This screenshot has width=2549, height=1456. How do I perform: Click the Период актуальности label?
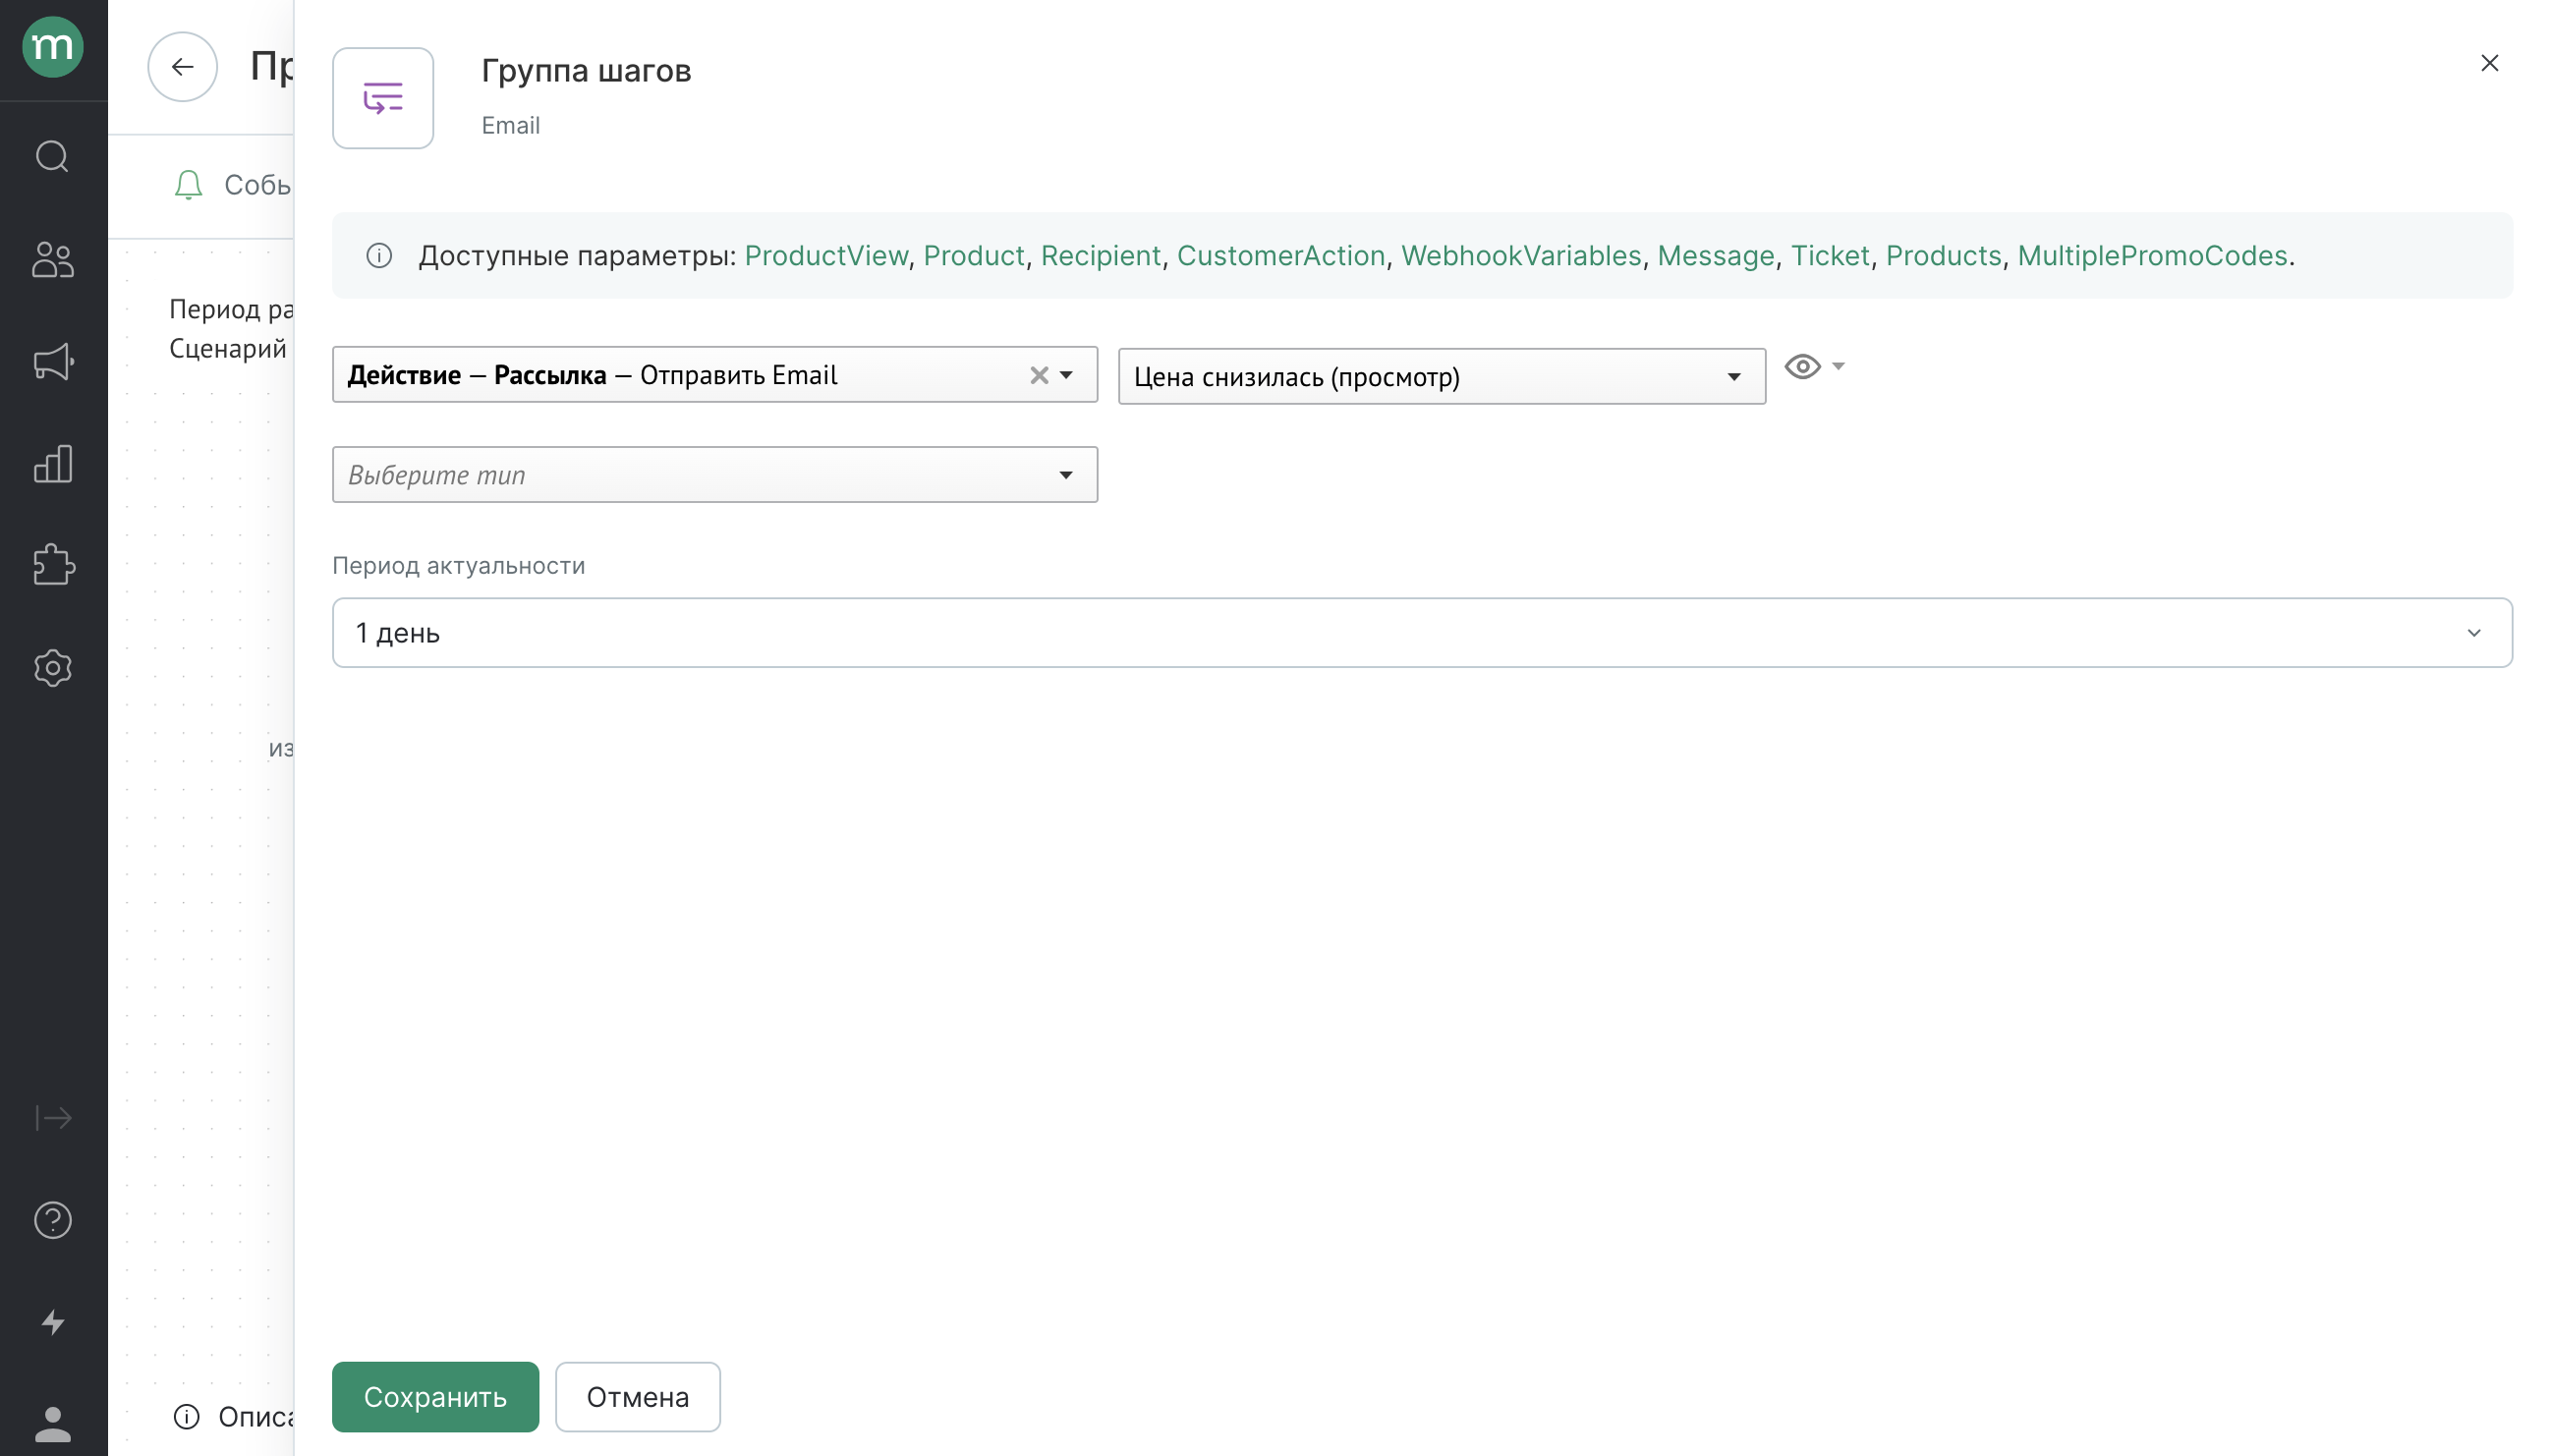458,566
